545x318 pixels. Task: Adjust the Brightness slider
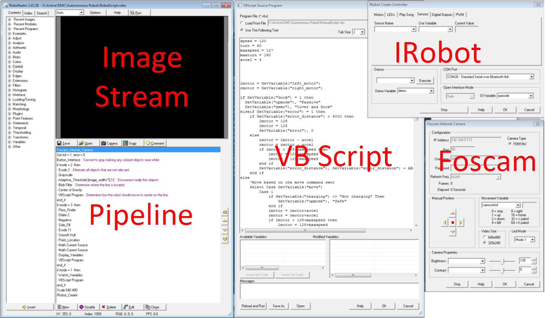[x=502, y=261]
